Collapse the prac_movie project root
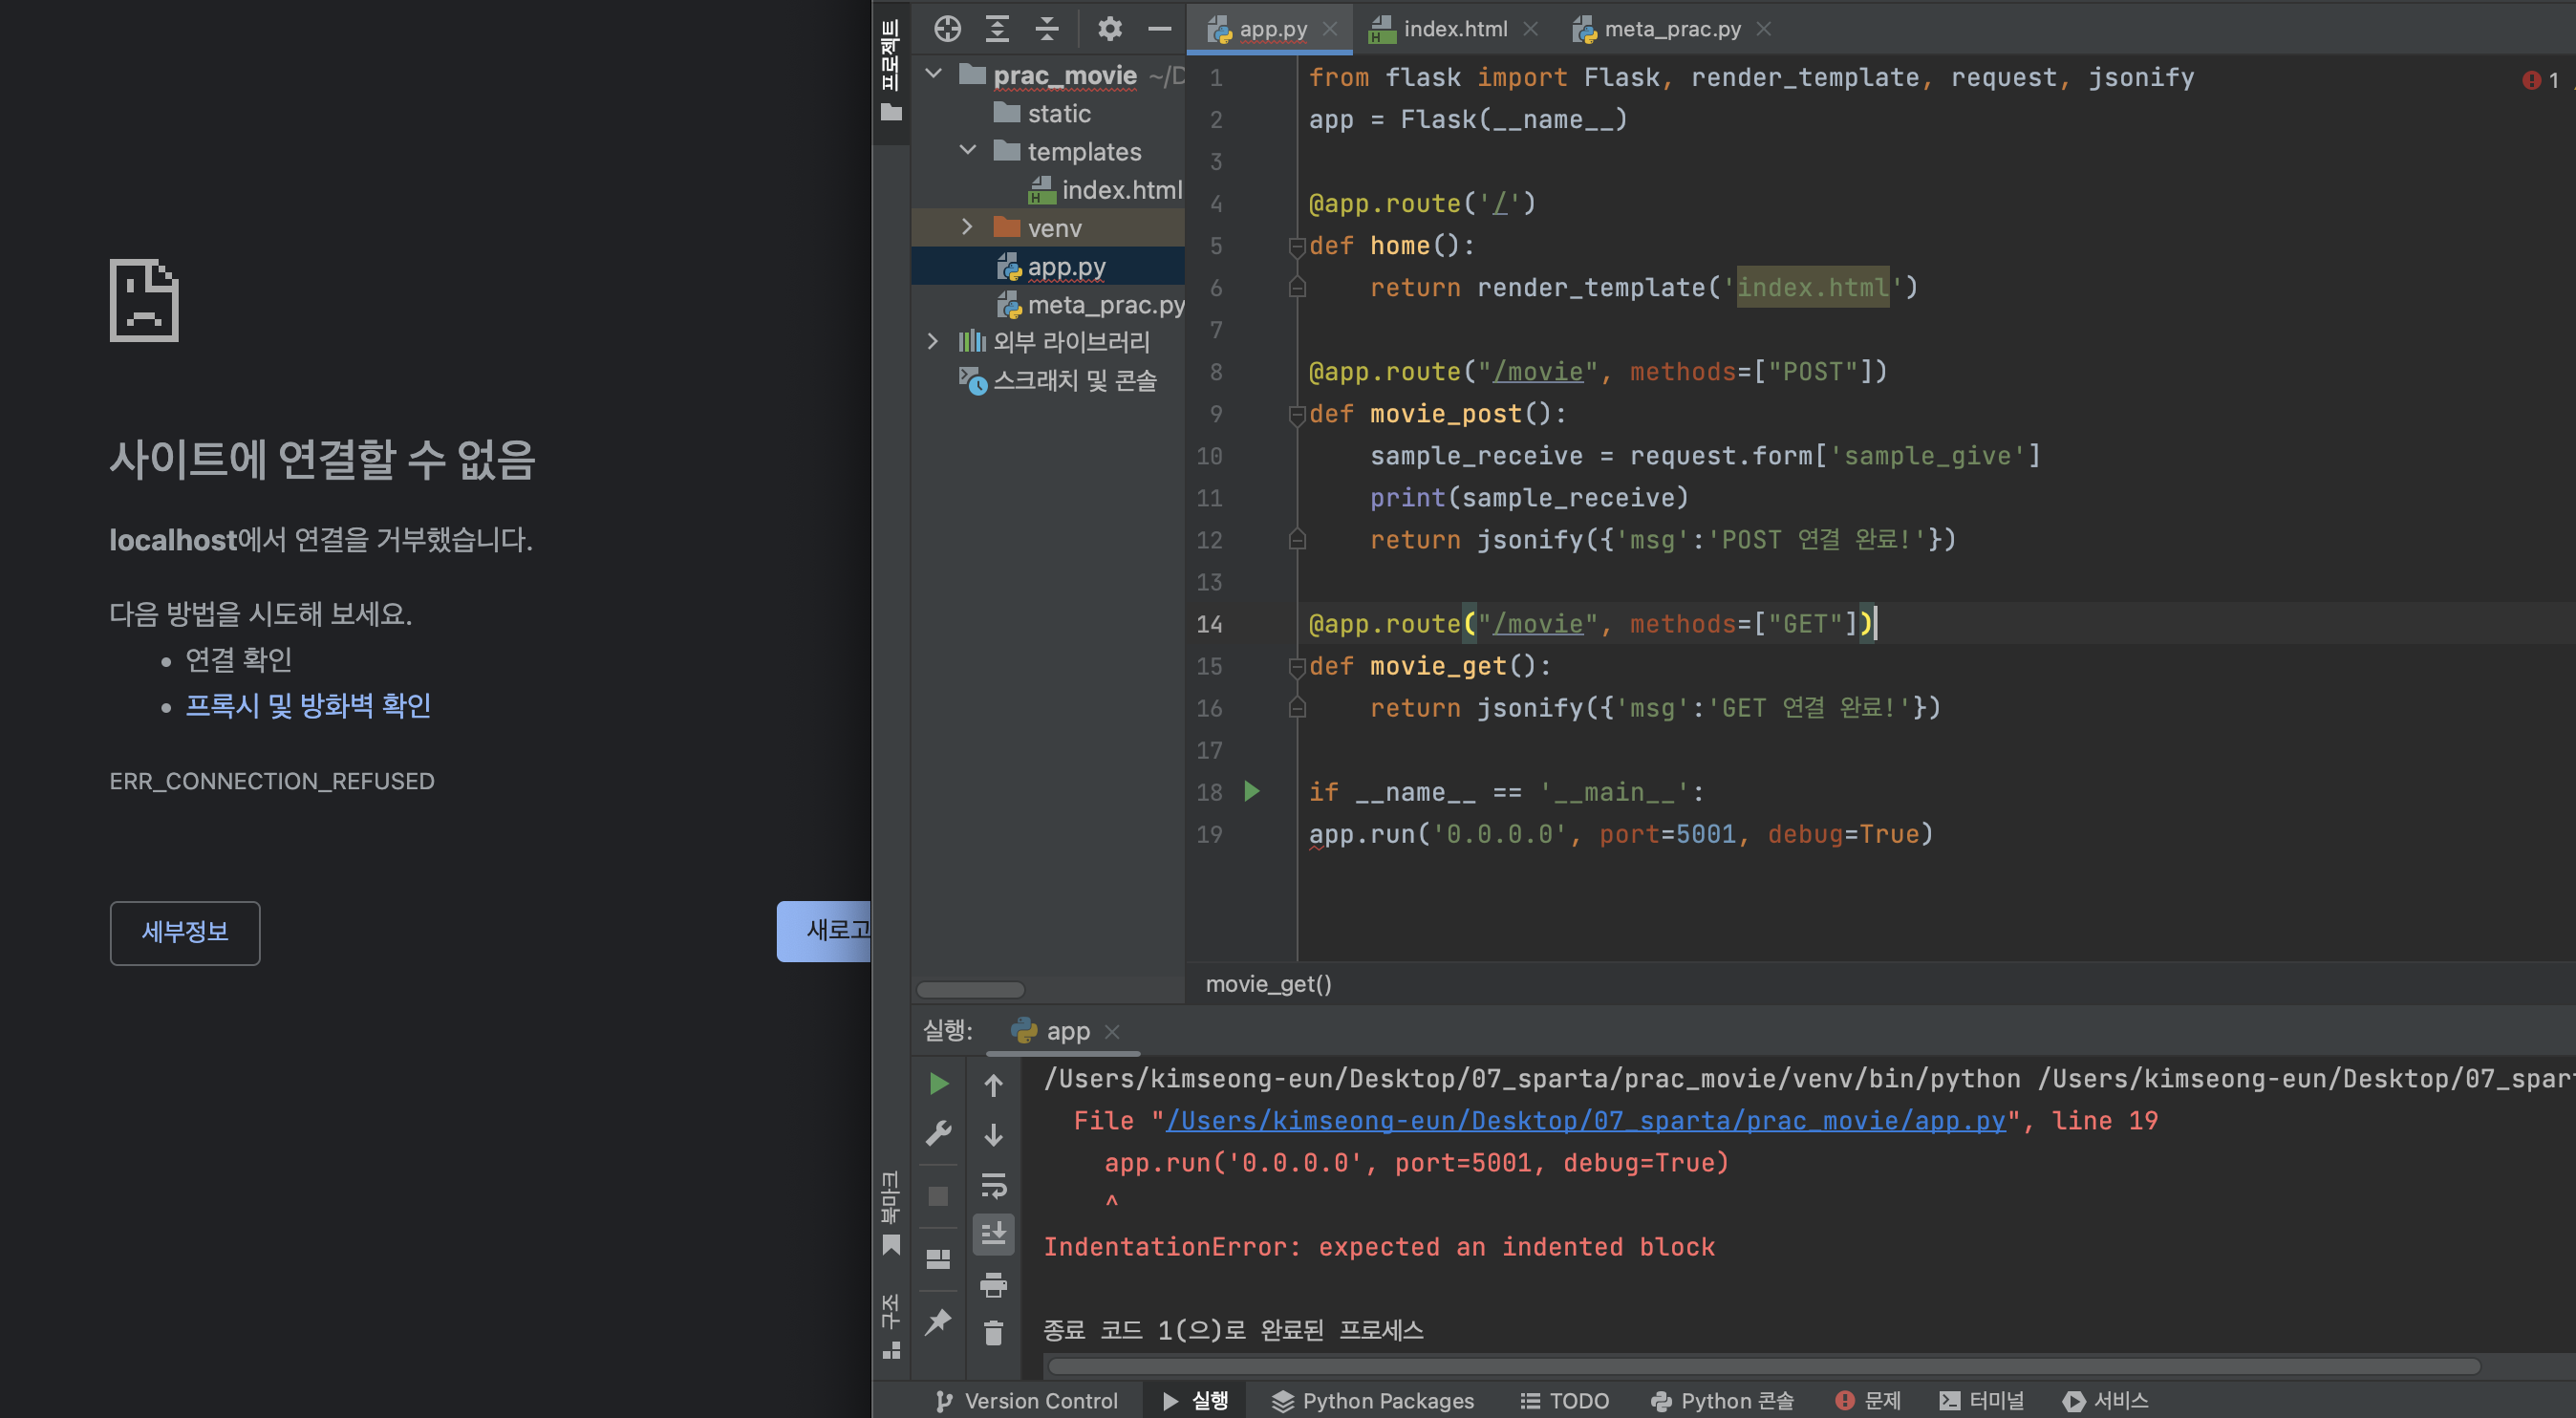2576x1418 pixels. coord(934,74)
